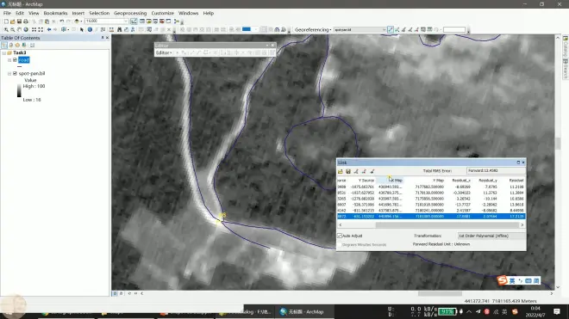Collapse the spot-pan.bil layer tree

click(9, 73)
